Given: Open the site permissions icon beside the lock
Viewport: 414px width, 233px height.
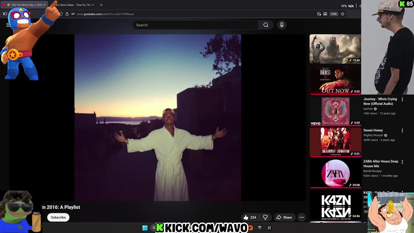Looking at the screenshot, I should click(73, 14).
